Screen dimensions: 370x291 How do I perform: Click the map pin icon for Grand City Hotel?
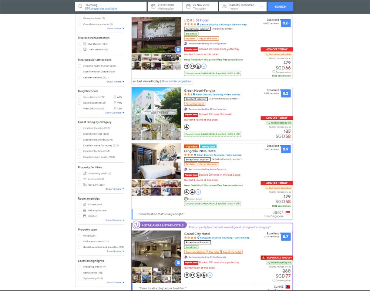(198, 238)
